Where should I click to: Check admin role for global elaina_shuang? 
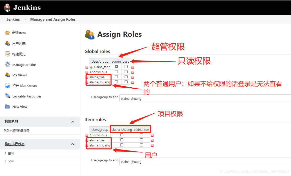point(116,82)
